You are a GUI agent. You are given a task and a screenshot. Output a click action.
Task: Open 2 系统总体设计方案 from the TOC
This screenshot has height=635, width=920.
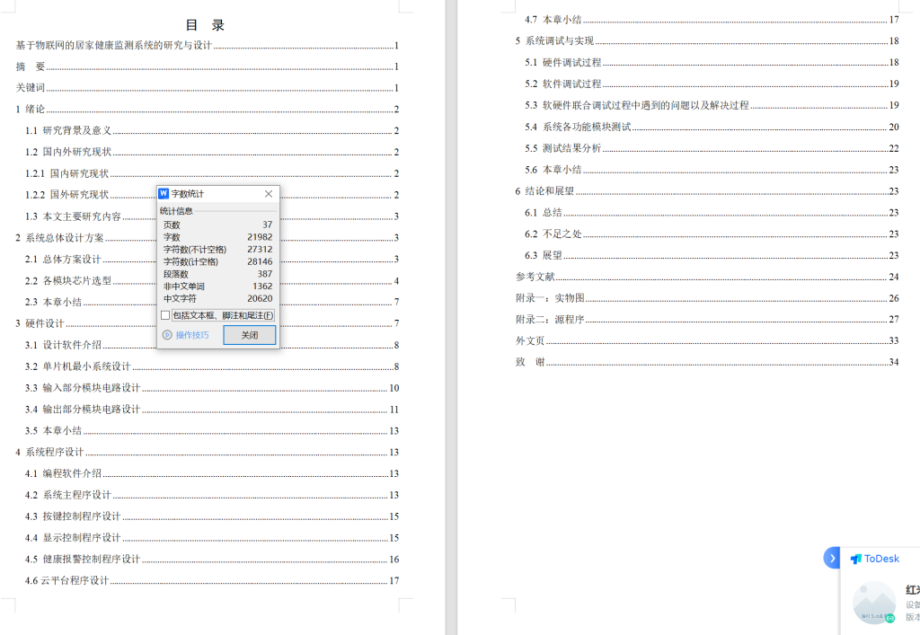pos(58,237)
